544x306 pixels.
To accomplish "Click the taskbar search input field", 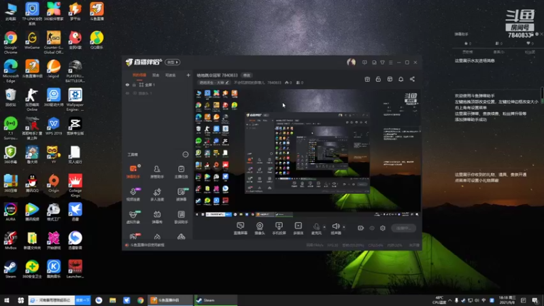I will click(52, 300).
